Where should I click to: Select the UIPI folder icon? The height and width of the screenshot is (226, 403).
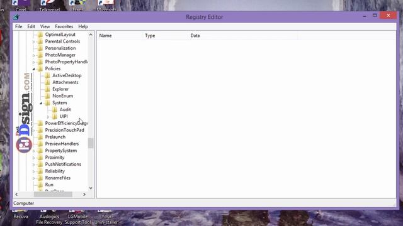[x=55, y=116]
